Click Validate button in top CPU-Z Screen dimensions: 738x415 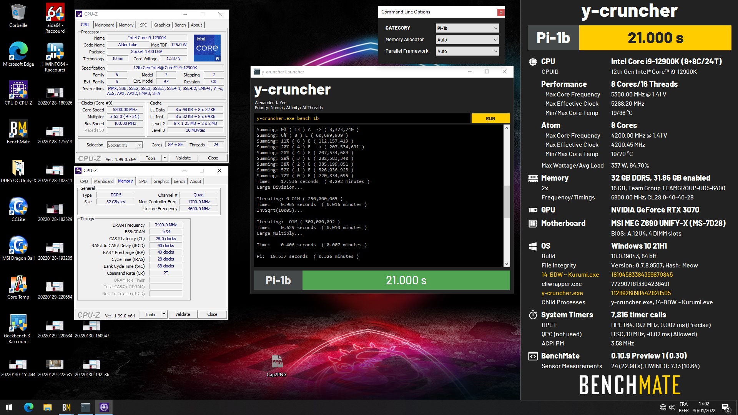(183, 158)
